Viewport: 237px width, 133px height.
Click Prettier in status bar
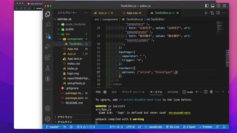tap(206, 127)
